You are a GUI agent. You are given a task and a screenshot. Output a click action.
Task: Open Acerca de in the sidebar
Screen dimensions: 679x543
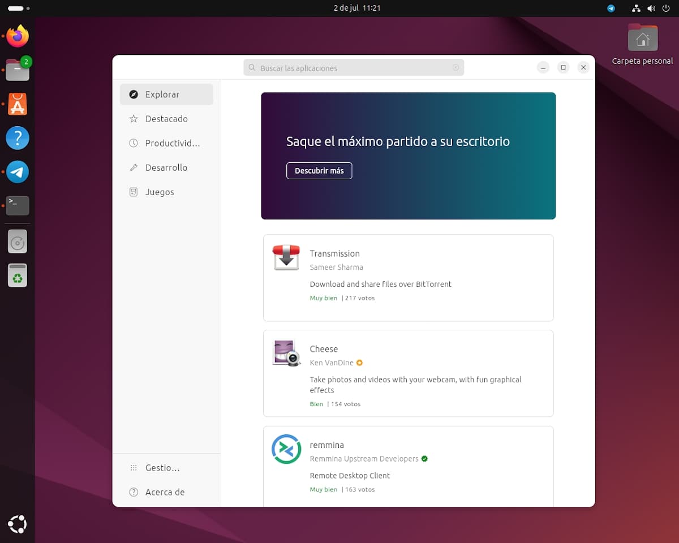pyautogui.click(x=166, y=492)
